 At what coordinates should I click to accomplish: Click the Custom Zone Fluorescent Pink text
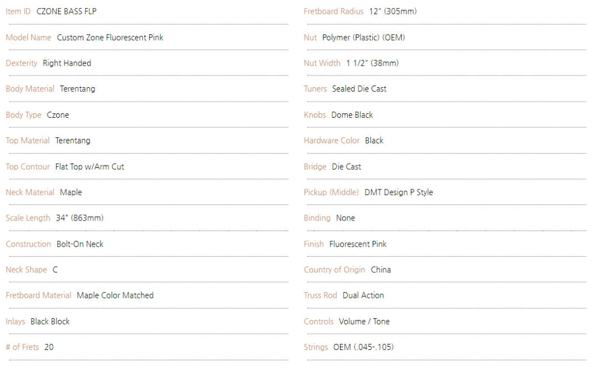tap(110, 38)
